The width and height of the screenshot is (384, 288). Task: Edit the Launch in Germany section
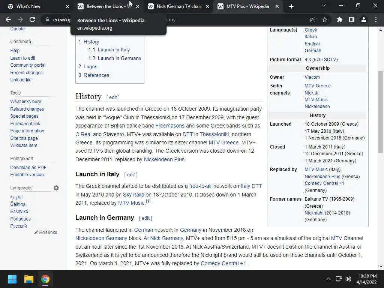coord(145,218)
